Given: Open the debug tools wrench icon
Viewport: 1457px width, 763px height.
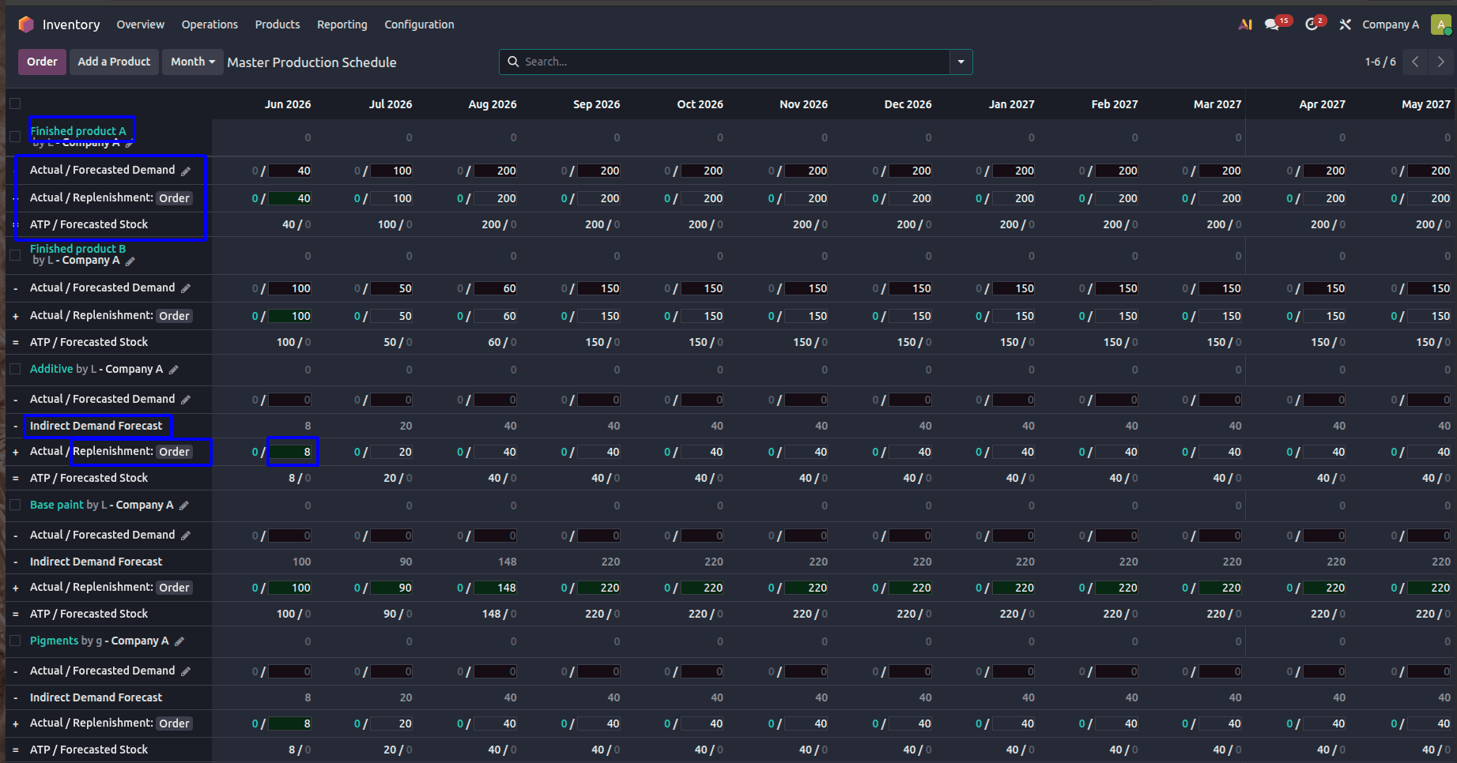Looking at the screenshot, I should point(1345,24).
